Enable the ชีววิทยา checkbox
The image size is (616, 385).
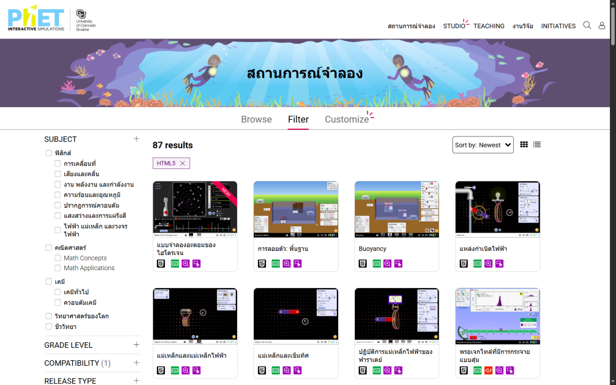pyautogui.click(x=49, y=327)
